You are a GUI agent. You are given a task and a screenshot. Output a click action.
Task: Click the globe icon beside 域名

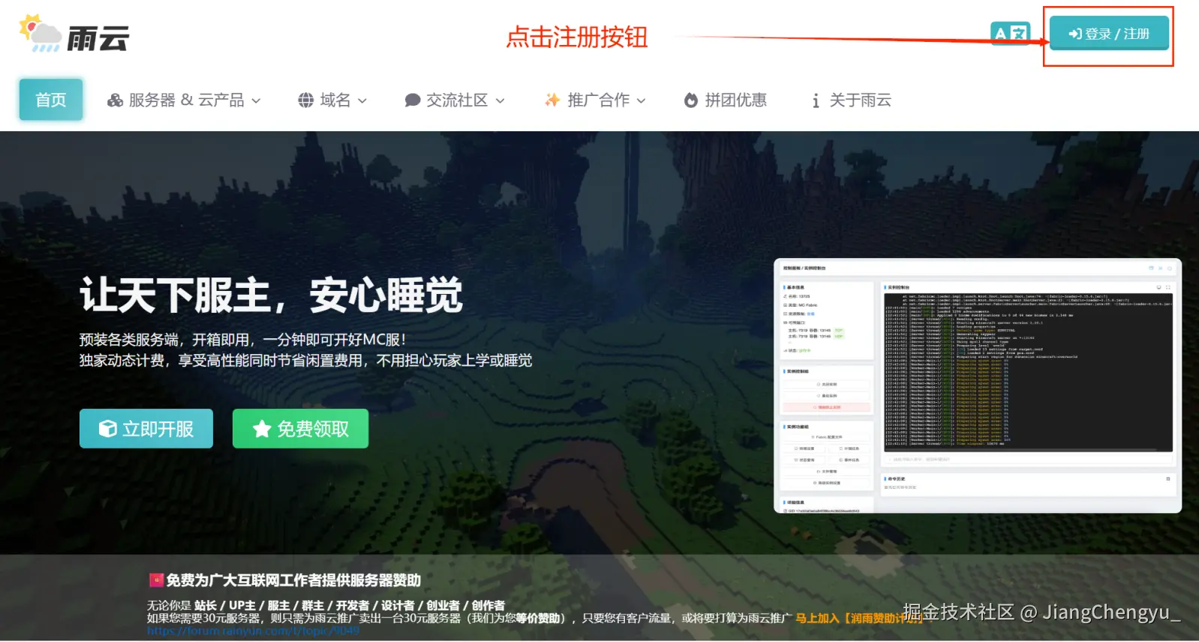pyautogui.click(x=306, y=100)
